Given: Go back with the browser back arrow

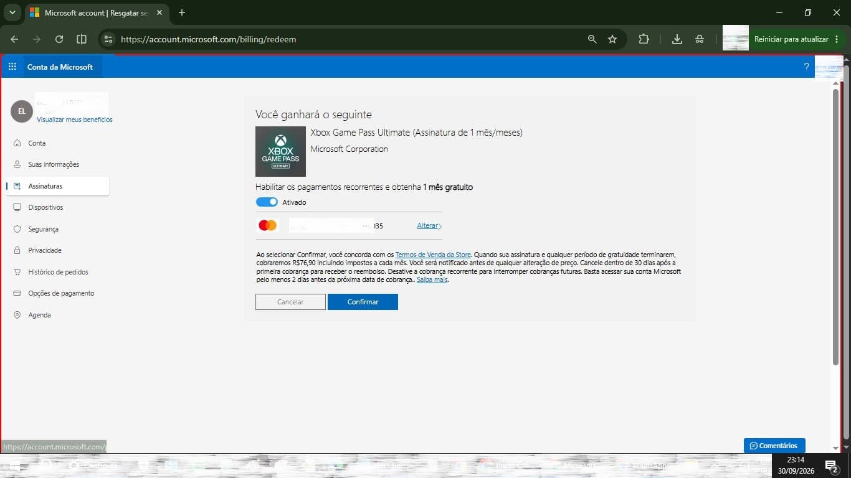Looking at the screenshot, I should click(14, 39).
